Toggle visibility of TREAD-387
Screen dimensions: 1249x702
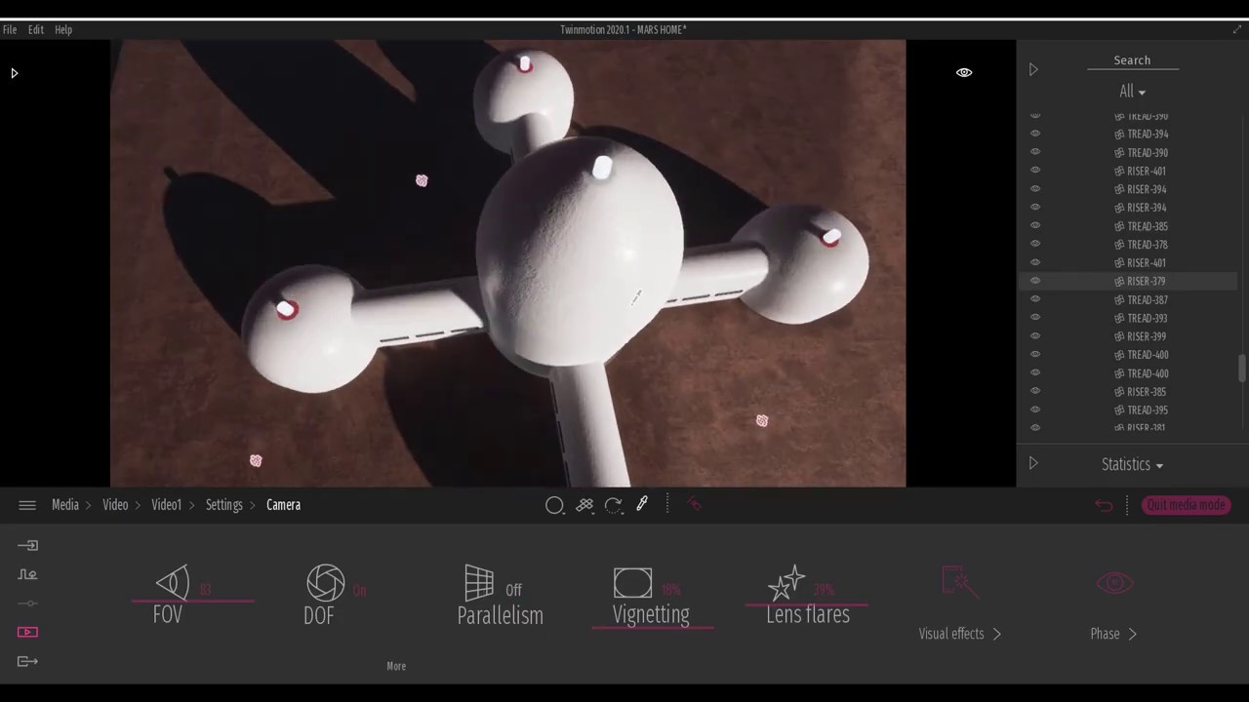1035,299
